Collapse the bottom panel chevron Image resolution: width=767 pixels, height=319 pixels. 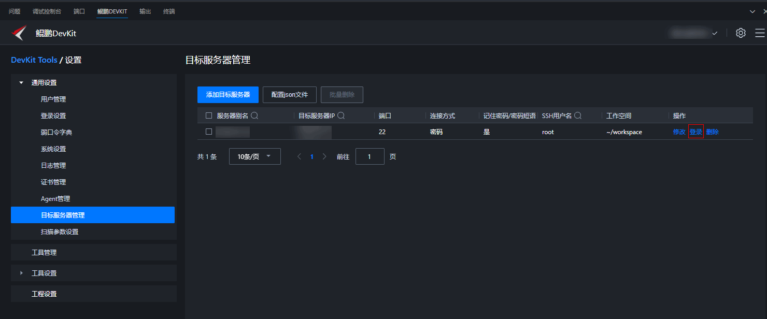[752, 11]
